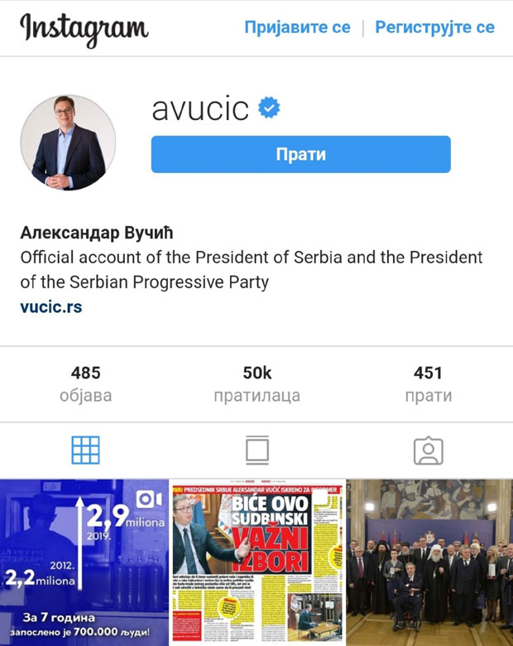Open the 50k пратилаца followers list
The height and width of the screenshot is (646, 513).
click(256, 384)
